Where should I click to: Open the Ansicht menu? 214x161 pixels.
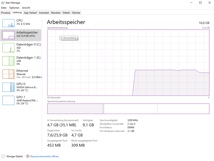26,8
